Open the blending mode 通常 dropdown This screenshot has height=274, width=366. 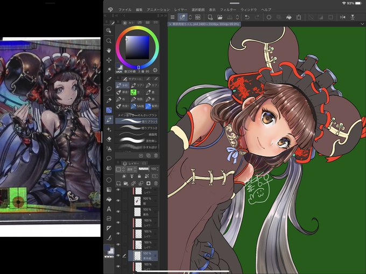click(131, 169)
